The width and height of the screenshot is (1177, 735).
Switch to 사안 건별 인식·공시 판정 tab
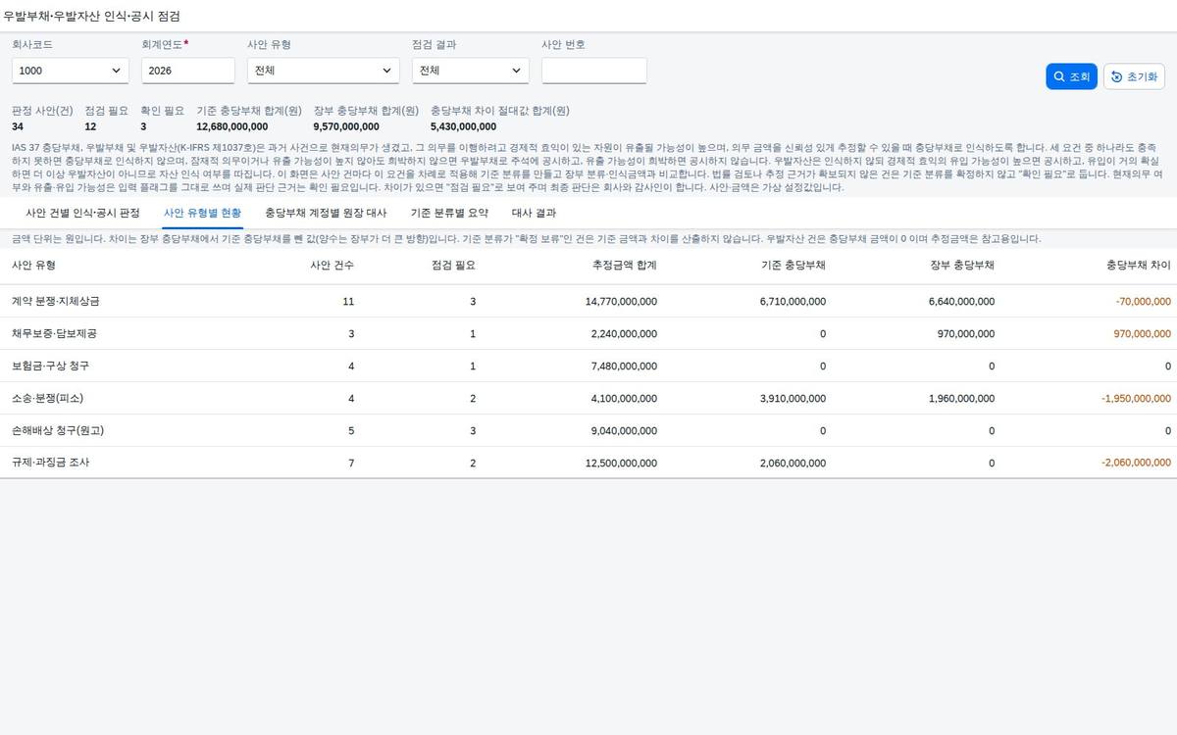click(82, 213)
